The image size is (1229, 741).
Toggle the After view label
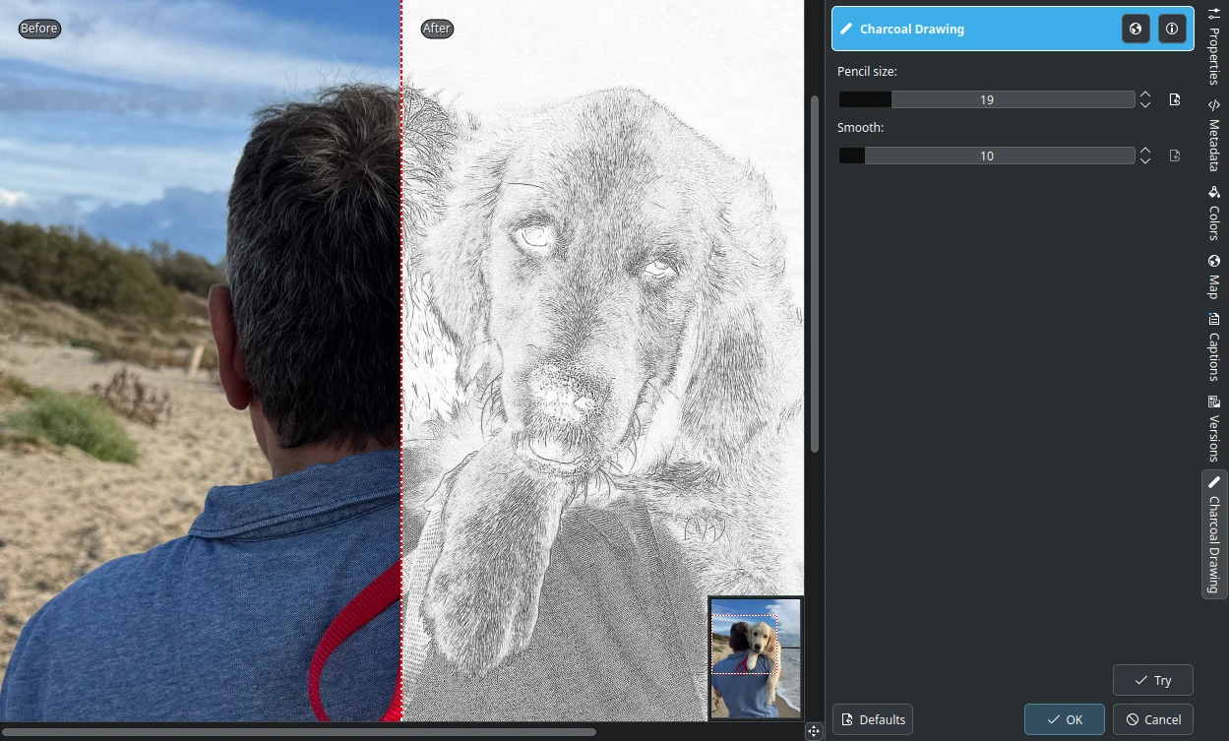coord(437,28)
